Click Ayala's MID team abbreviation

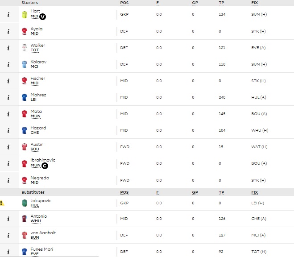pos(34,33)
